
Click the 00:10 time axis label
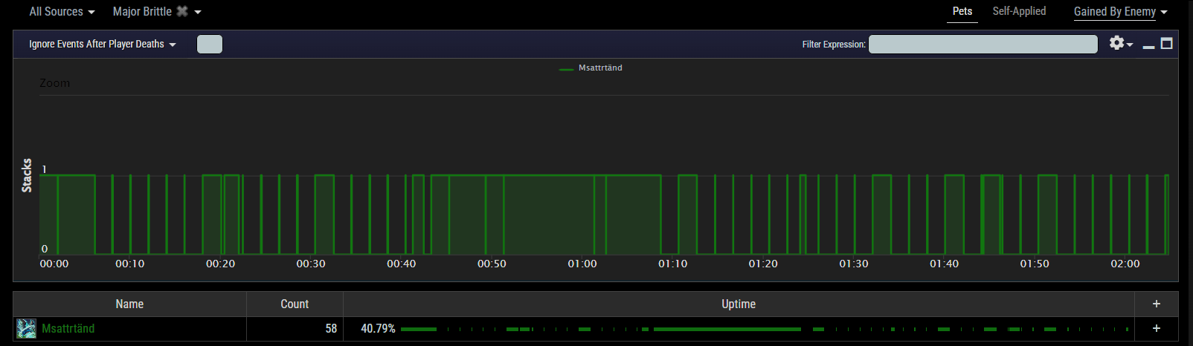[x=130, y=264]
